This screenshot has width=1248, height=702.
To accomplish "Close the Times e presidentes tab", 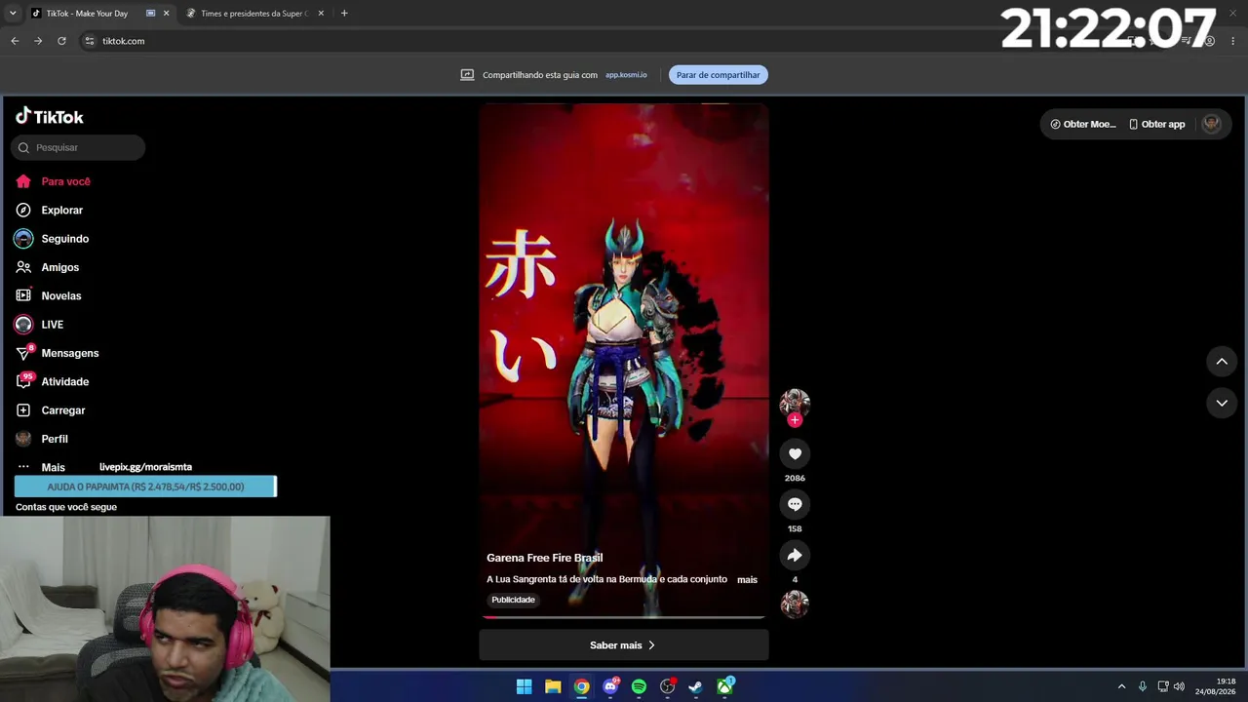I will point(321,14).
